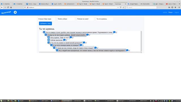Select the 'Сейчас выключу' tree item

pyautogui.click(x=56, y=40)
